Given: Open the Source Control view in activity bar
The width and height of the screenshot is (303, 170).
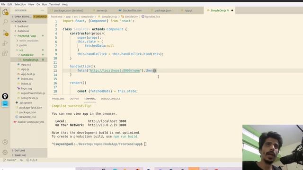Looking at the screenshot, I should tap(5, 33).
